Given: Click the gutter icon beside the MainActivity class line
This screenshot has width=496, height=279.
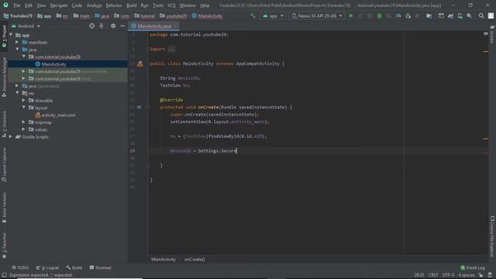Looking at the screenshot, I should click(x=139, y=64).
